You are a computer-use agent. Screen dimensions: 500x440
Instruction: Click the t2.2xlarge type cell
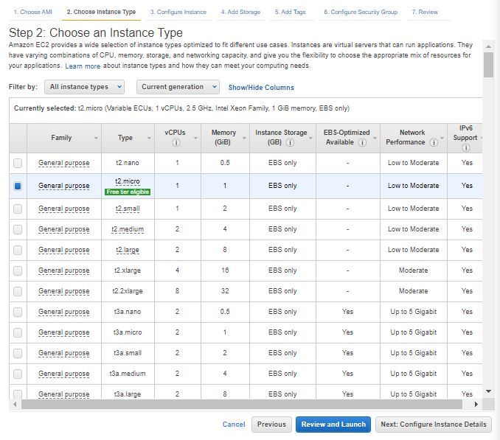pyautogui.click(x=128, y=291)
